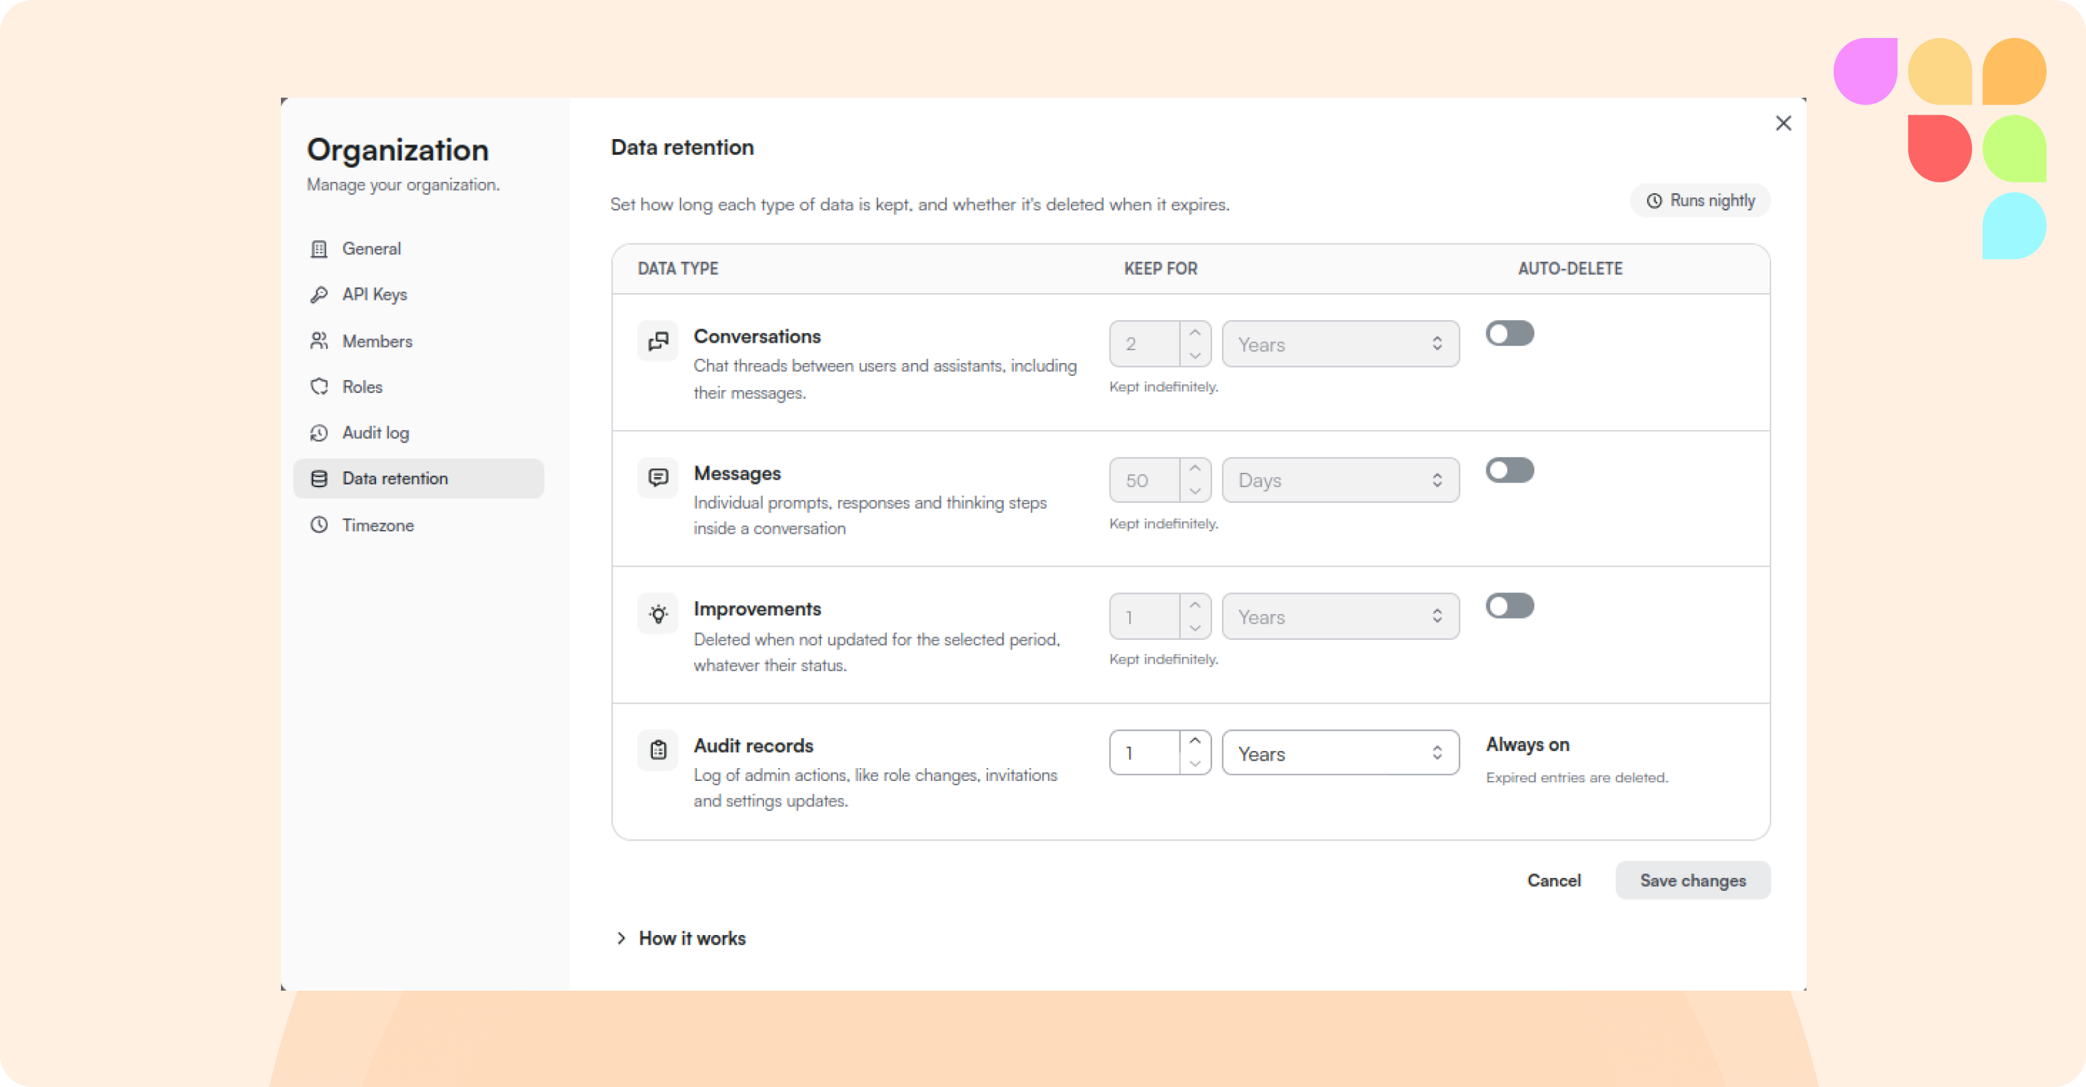Screen dimensions: 2086x1087
Task: Click the 'Conversations' row title
Action: pyautogui.click(x=757, y=336)
